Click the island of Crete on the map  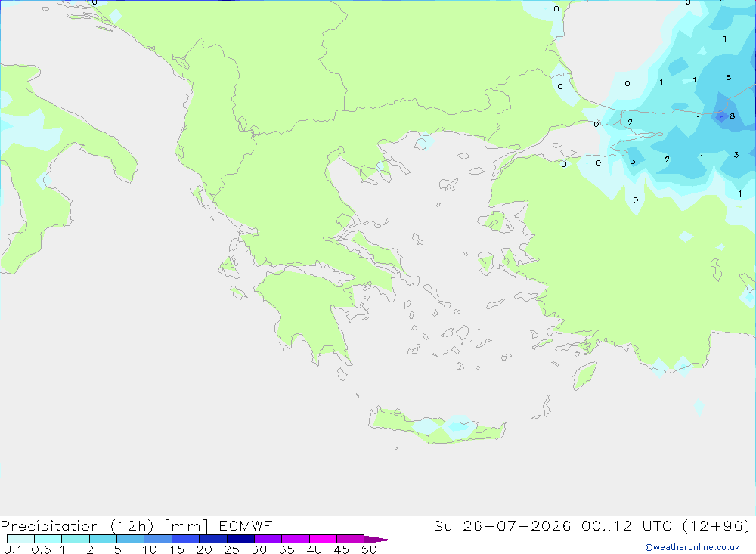click(x=436, y=427)
